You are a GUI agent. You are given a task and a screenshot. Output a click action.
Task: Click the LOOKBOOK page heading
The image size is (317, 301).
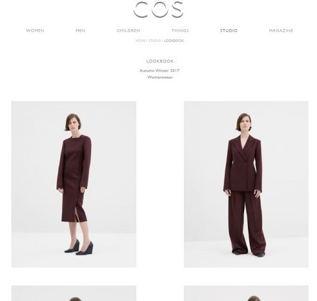160,61
